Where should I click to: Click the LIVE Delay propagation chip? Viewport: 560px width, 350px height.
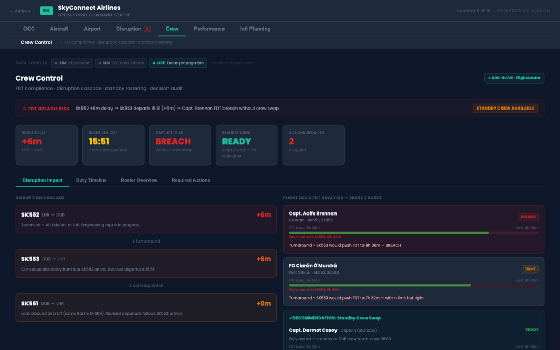(x=178, y=63)
